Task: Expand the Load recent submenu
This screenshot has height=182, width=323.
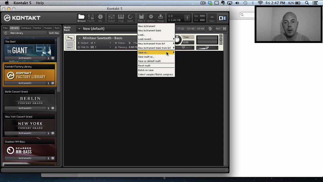Action: coord(156,39)
